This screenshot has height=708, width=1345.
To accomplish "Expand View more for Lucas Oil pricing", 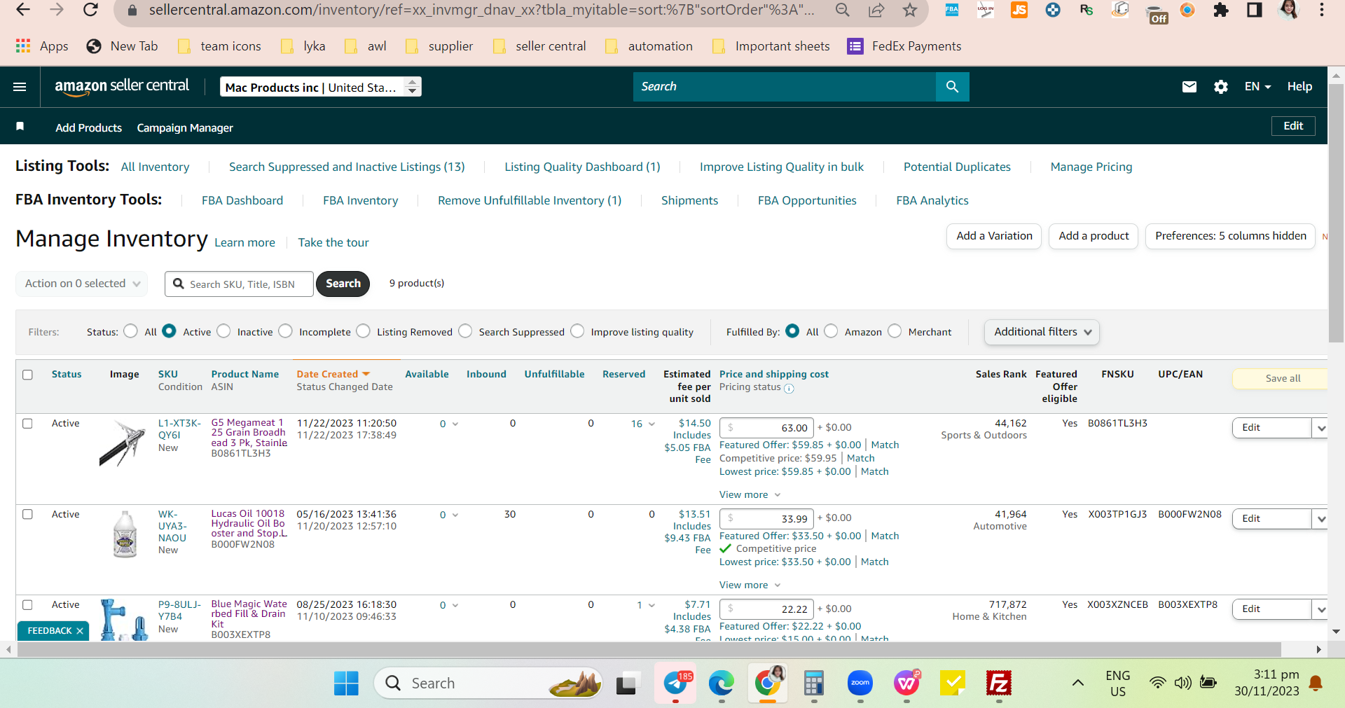I will click(x=750, y=585).
